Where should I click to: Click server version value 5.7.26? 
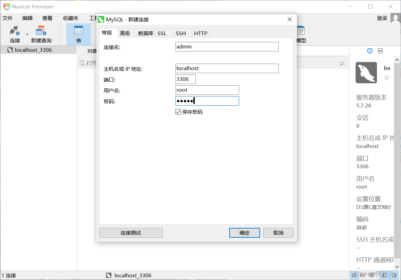[x=364, y=106]
